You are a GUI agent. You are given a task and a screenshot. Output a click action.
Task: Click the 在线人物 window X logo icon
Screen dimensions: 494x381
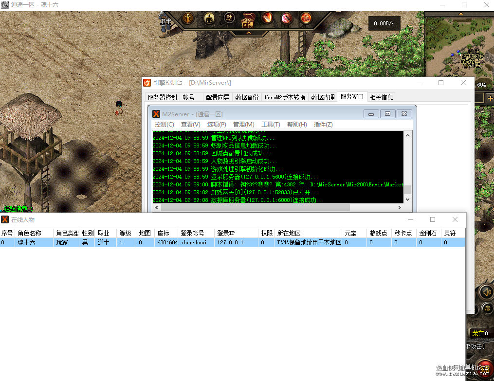tap(5, 219)
